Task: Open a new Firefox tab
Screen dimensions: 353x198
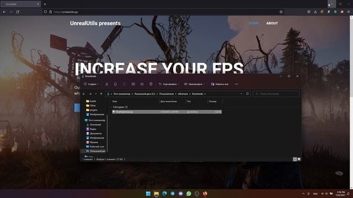Action: click(45, 4)
